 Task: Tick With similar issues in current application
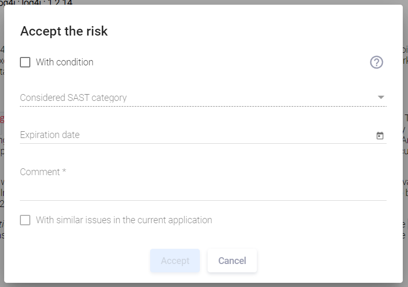pos(25,220)
